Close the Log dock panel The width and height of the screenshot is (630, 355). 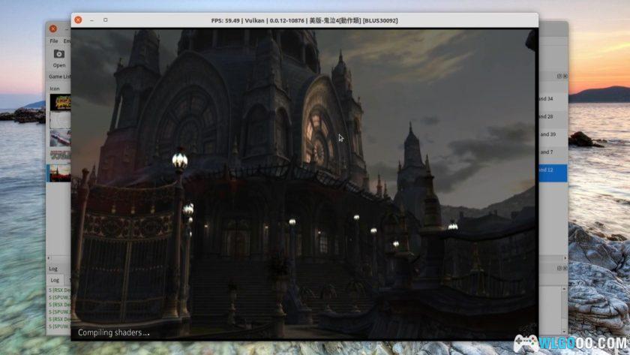click(565, 268)
